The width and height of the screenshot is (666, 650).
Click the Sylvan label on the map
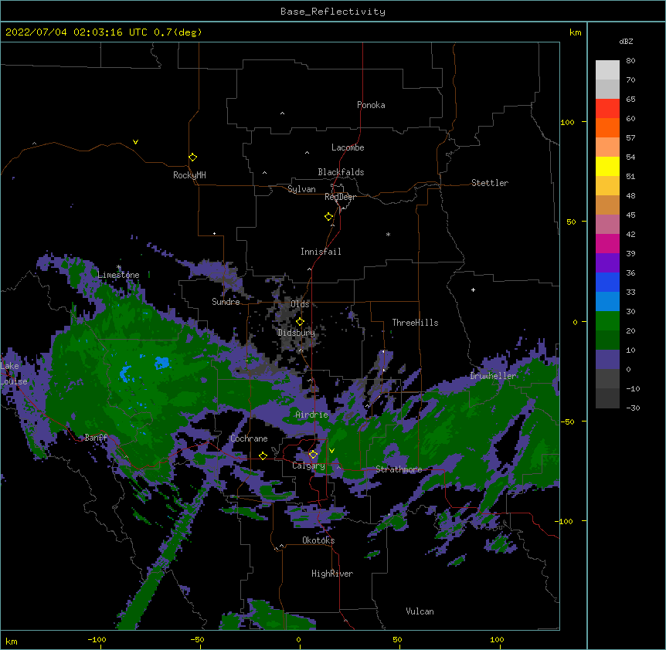pyautogui.click(x=301, y=189)
